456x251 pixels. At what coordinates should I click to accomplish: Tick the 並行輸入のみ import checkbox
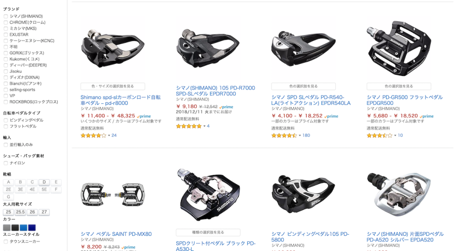(6, 145)
